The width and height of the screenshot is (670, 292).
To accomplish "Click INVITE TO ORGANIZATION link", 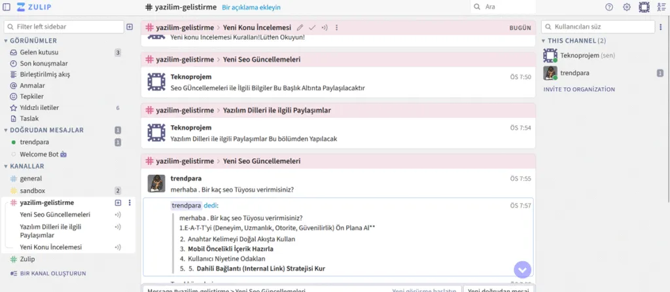I will [579, 89].
